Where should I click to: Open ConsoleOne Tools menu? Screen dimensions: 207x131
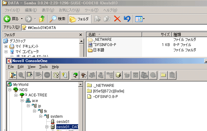click(44, 67)
